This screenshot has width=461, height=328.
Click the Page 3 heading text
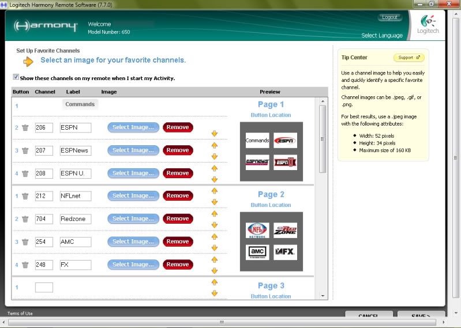(271, 286)
